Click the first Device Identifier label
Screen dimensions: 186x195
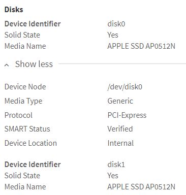(33, 24)
